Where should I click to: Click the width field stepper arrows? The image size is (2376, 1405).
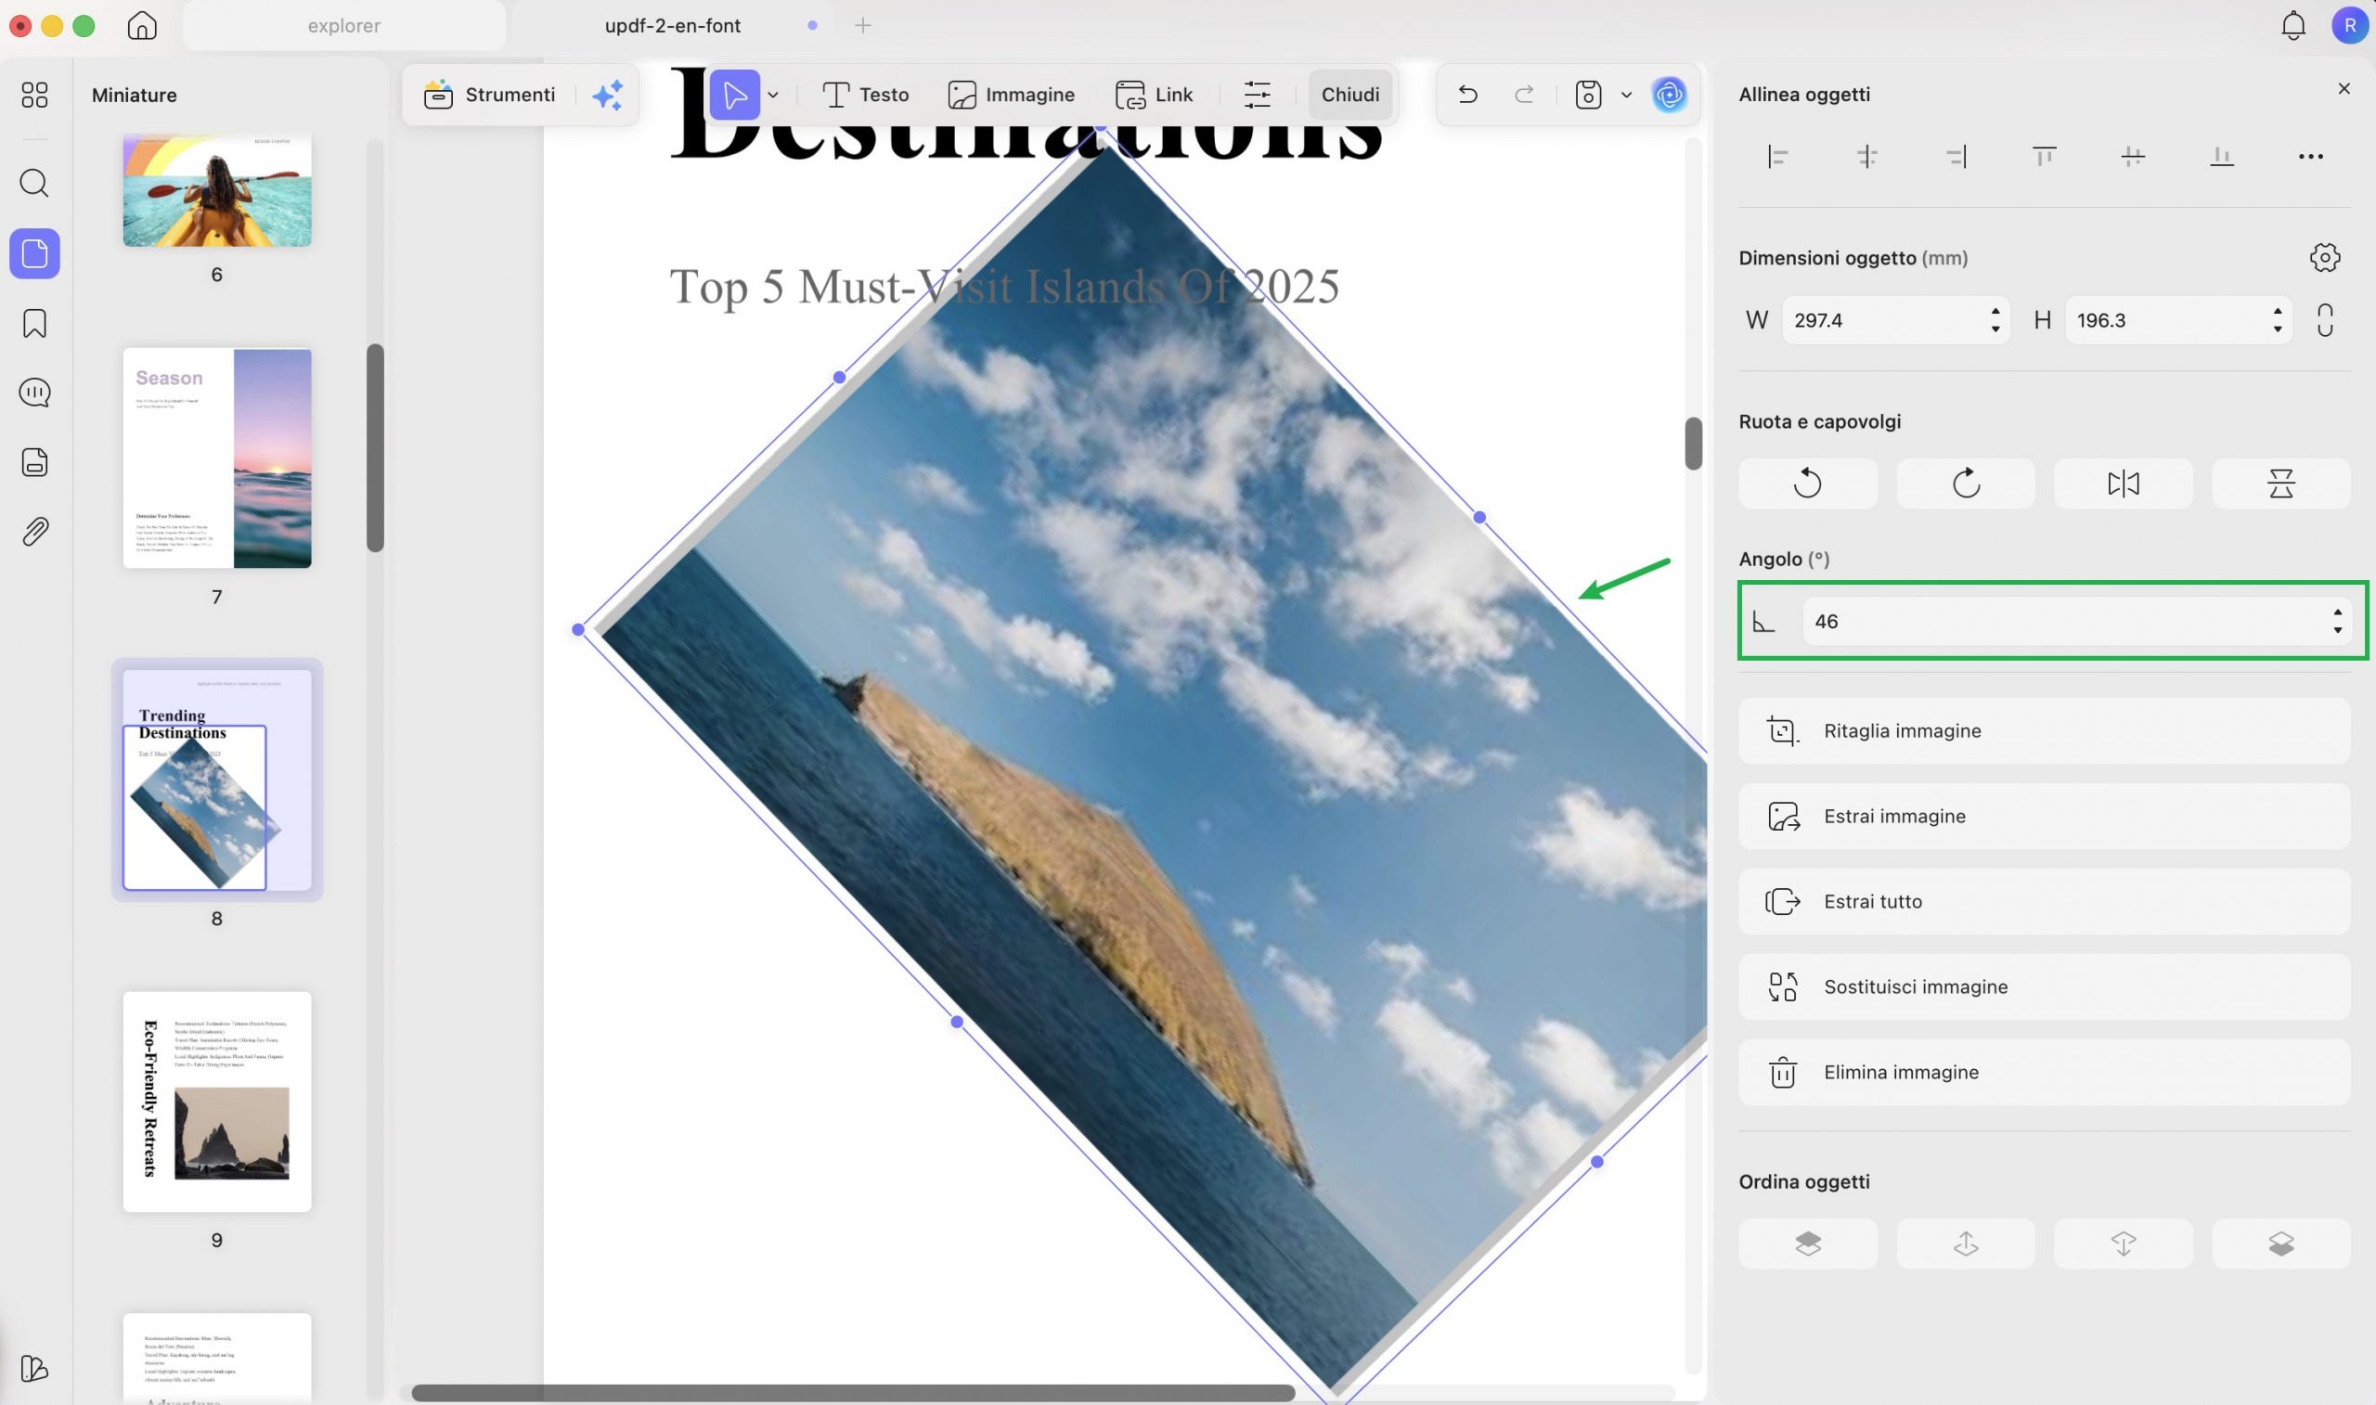click(1995, 320)
